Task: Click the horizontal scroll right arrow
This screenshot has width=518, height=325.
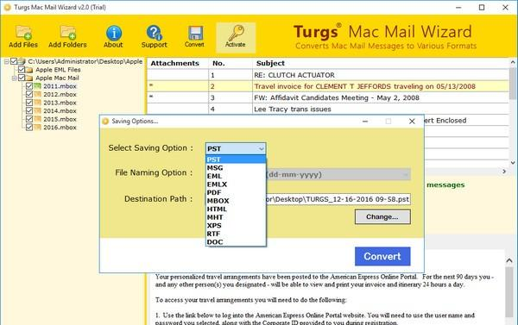Action: (x=504, y=172)
